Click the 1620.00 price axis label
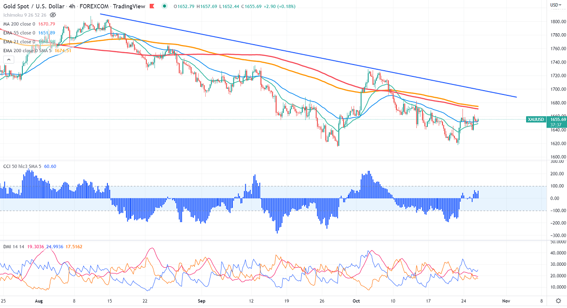This screenshot has width=567, height=308. (x=558, y=143)
